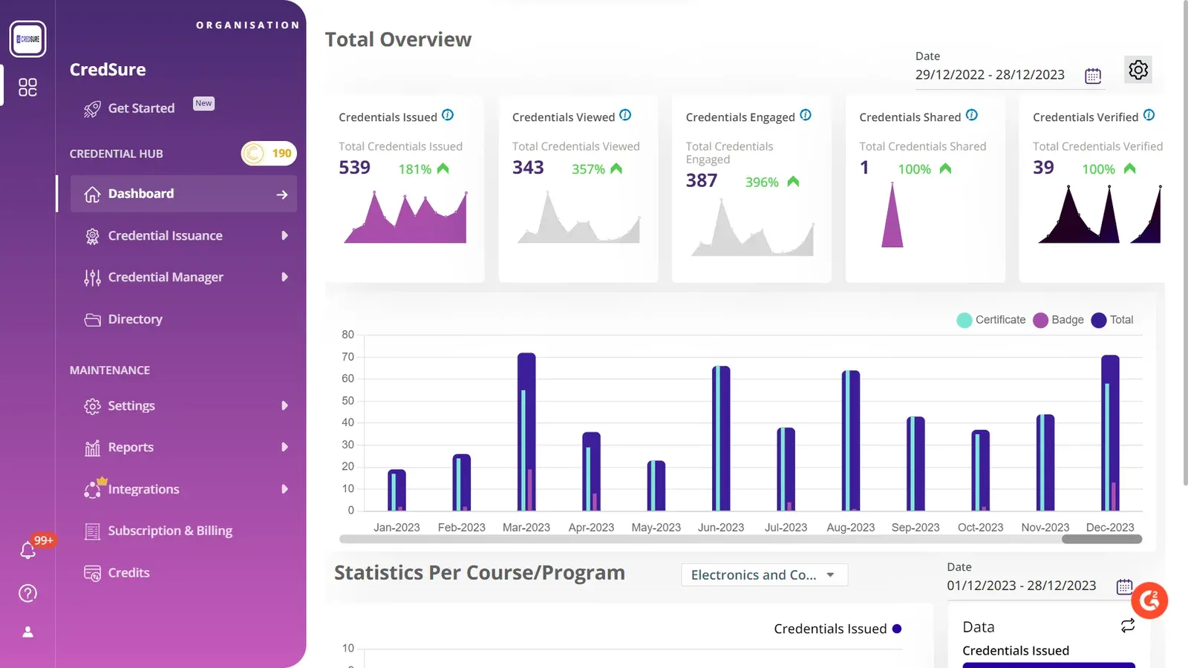This screenshot has width=1188, height=668.
Task: Click info icon next to Credentials Engaged
Action: 806,115
